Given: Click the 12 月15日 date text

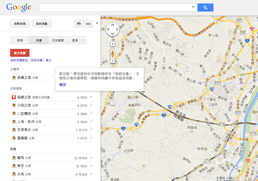Looking at the screenshot, I should pyautogui.click(x=81, y=158).
